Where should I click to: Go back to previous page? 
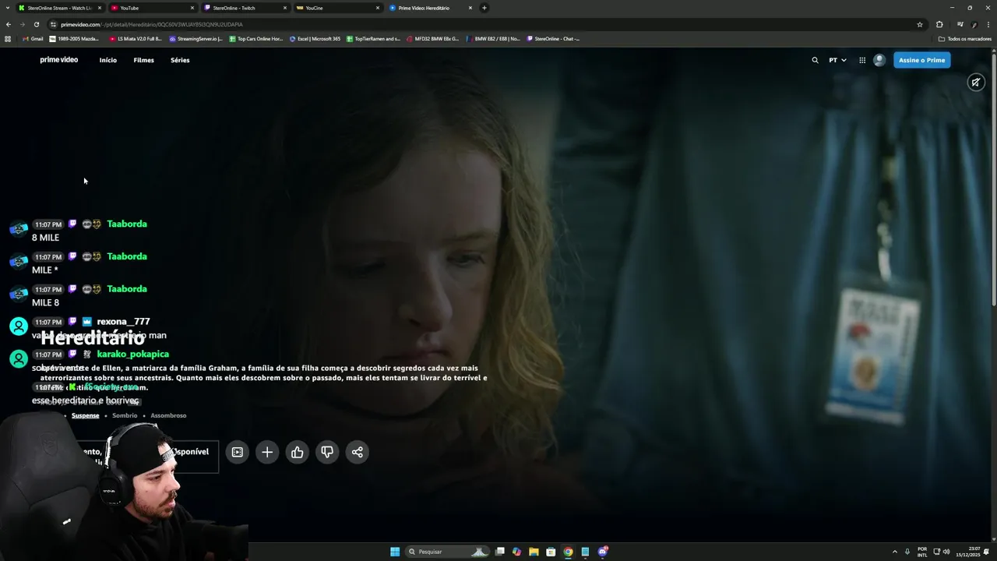pos(9,24)
